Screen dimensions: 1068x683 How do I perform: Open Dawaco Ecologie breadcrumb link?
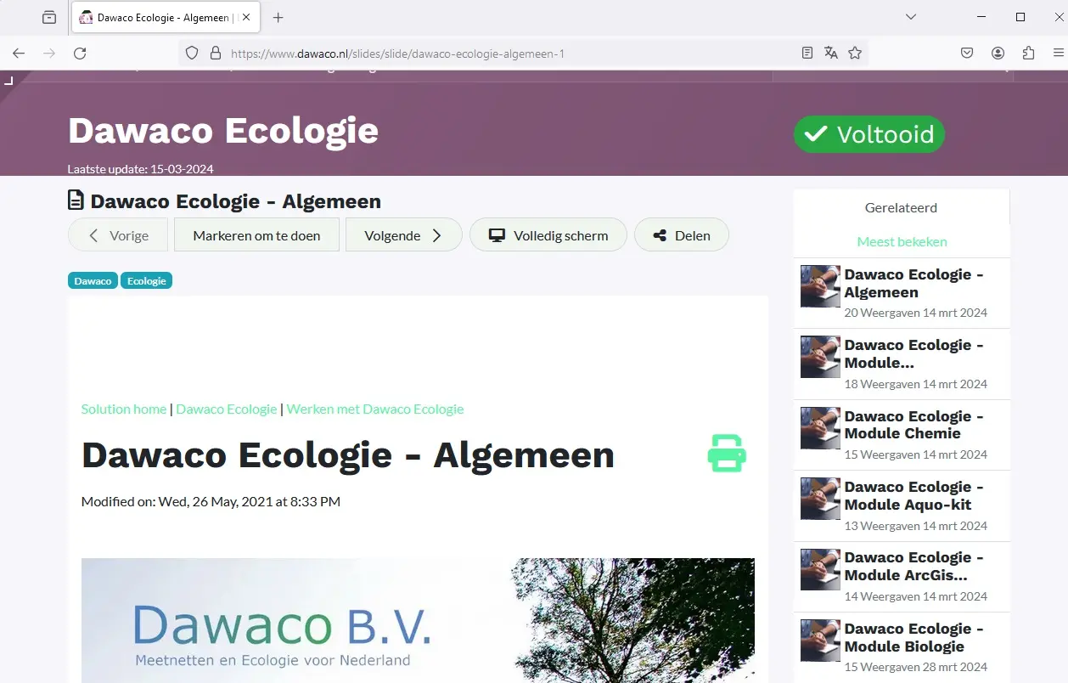click(x=227, y=409)
